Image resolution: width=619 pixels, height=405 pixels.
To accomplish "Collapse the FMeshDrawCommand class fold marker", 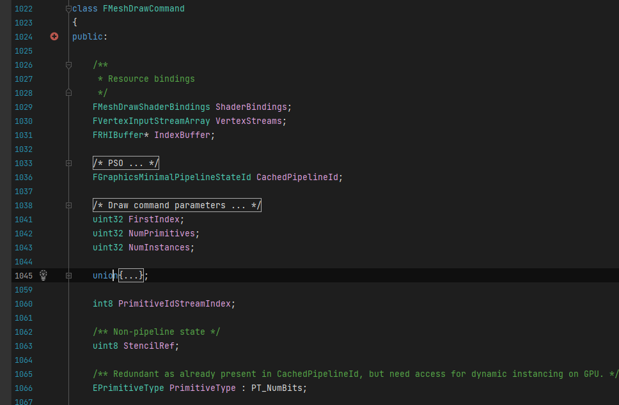I will tap(68, 9).
